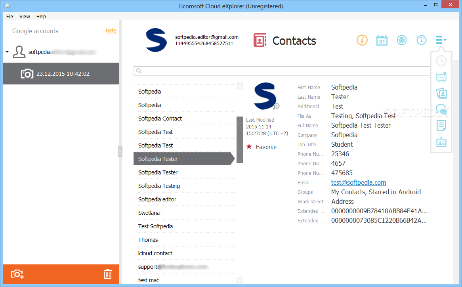The width and height of the screenshot is (462, 287).
Task: Click phone number 4657
Action: click(338, 163)
